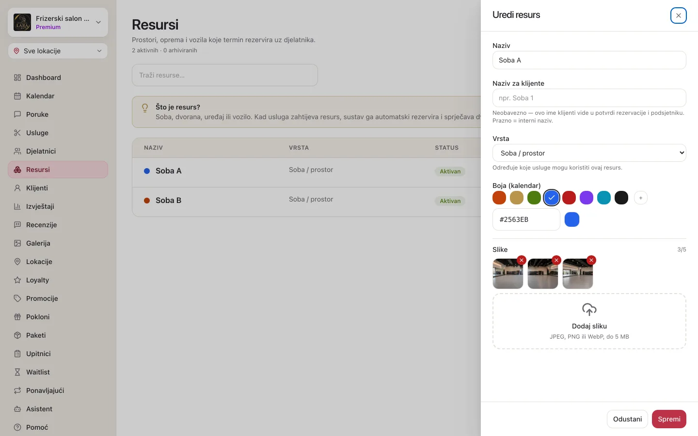
Task: Select the green color swatch
Action: coord(534,198)
